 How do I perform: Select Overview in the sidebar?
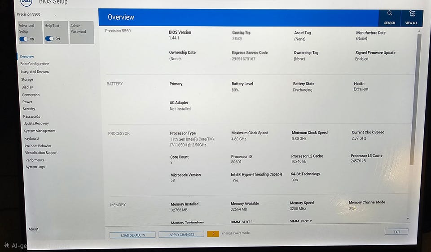(27, 57)
